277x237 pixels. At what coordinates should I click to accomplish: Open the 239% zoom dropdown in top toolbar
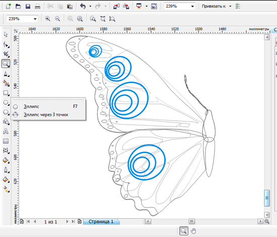192,7
